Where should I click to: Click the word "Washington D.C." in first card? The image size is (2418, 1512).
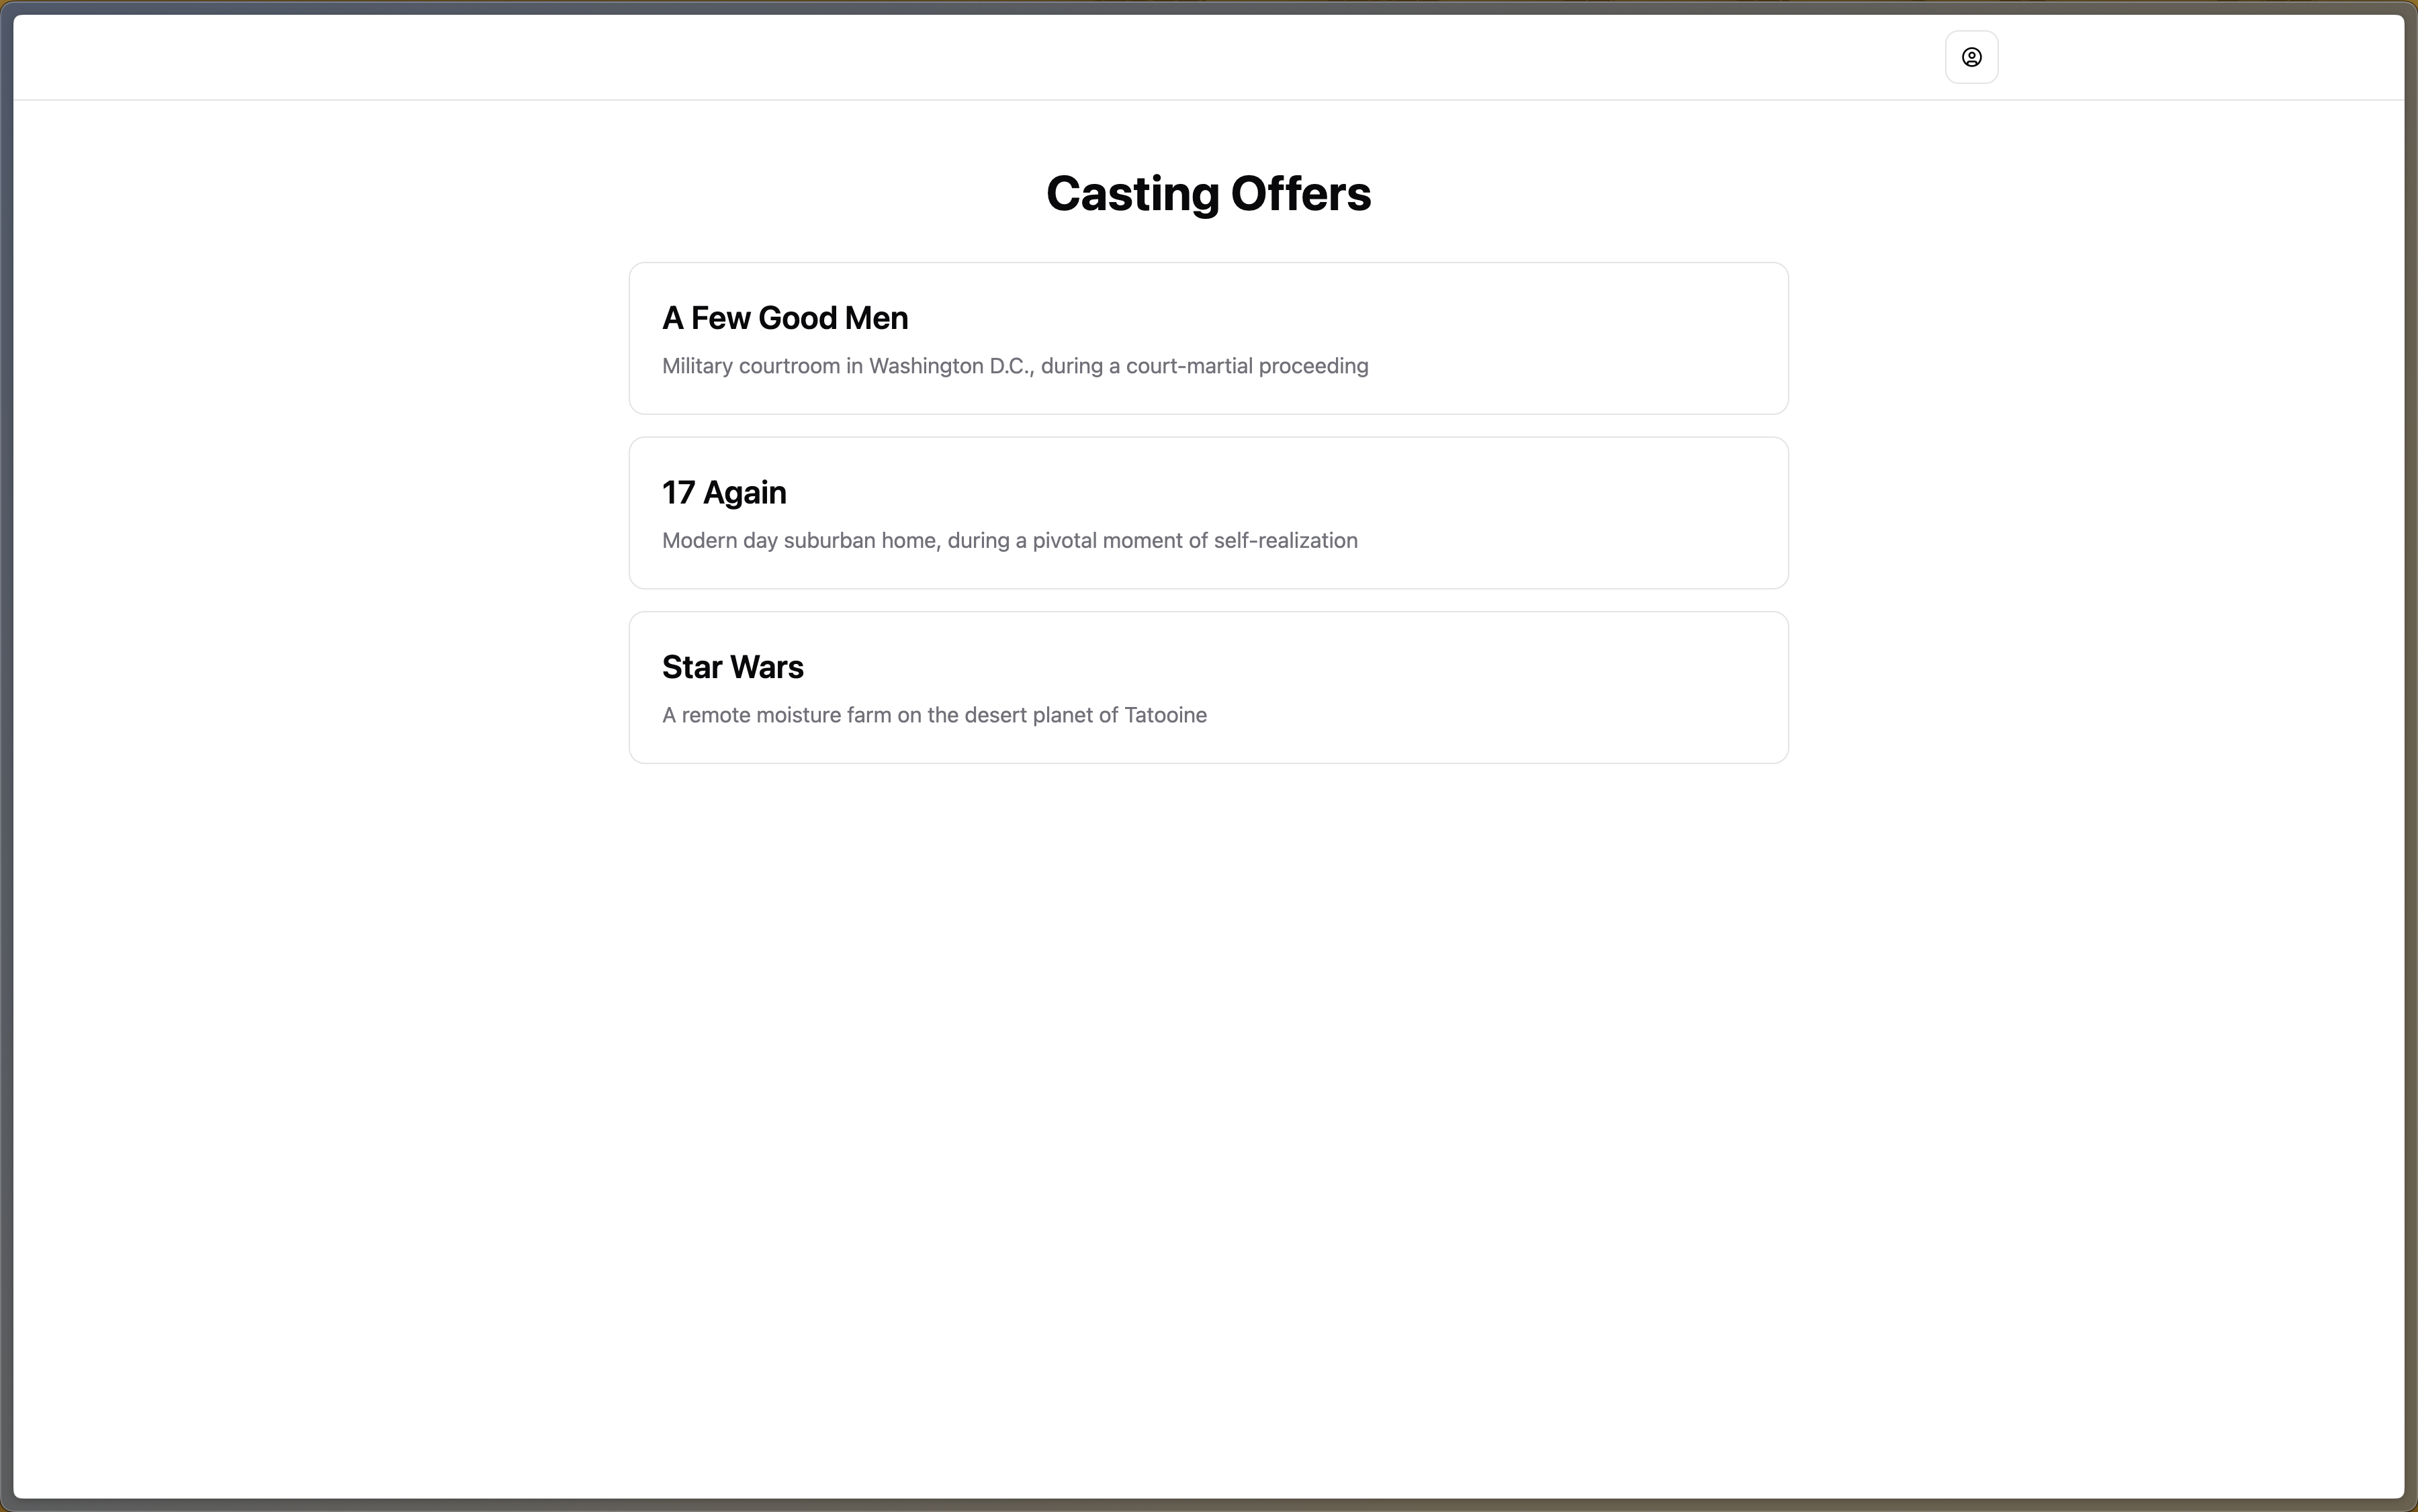pos(950,366)
